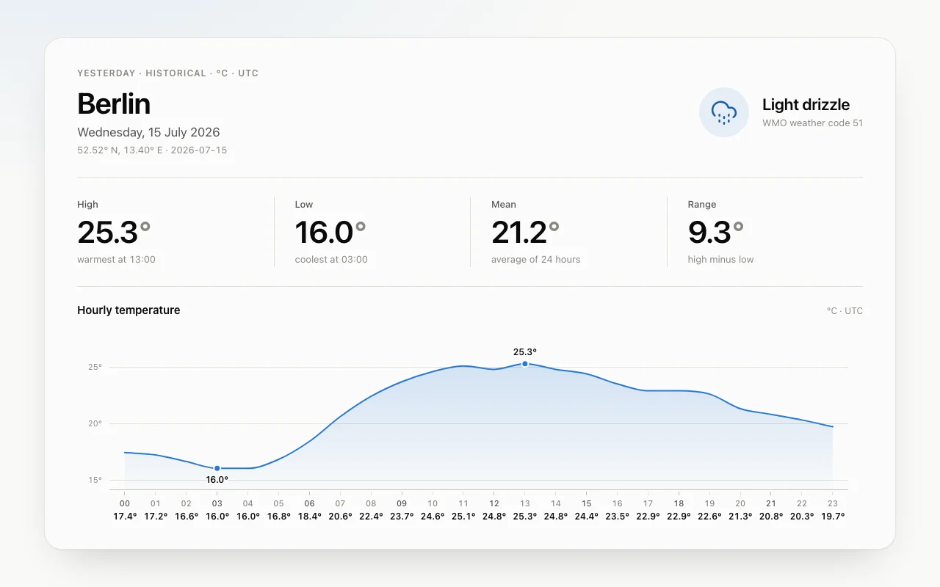Image resolution: width=940 pixels, height=587 pixels.
Task: Click the 'warmest at 13:00' note
Action: click(x=116, y=260)
